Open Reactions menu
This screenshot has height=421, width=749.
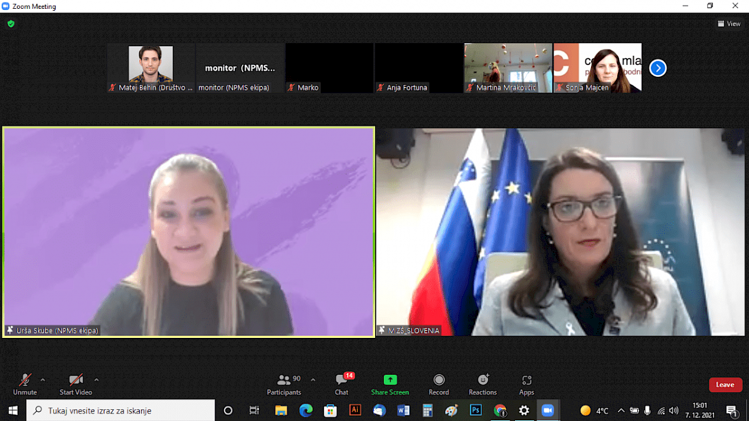pyautogui.click(x=483, y=384)
